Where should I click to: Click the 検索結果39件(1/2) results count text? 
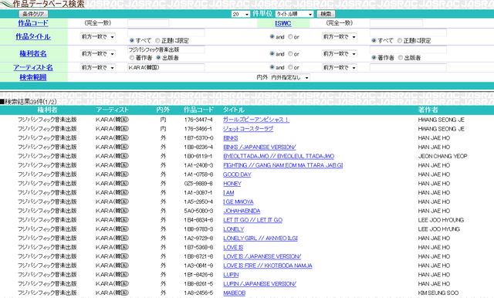(29, 102)
